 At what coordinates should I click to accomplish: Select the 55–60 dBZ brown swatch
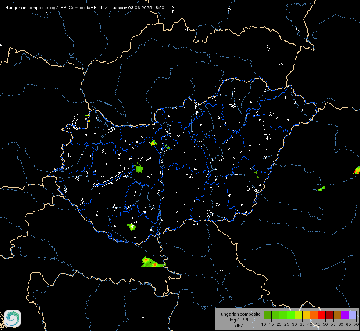[337, 315]
